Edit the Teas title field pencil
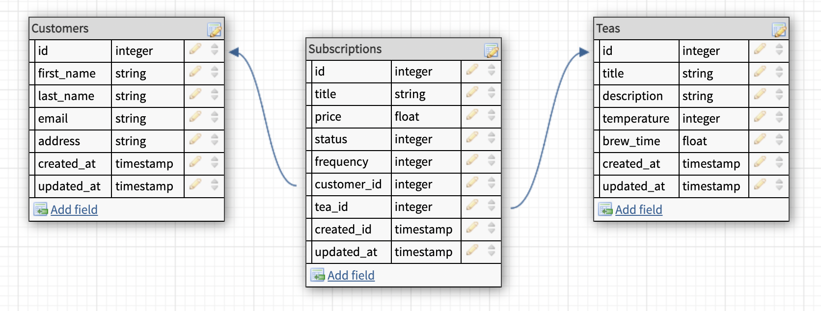Screen dimensions: 821x311 (760, 72)
